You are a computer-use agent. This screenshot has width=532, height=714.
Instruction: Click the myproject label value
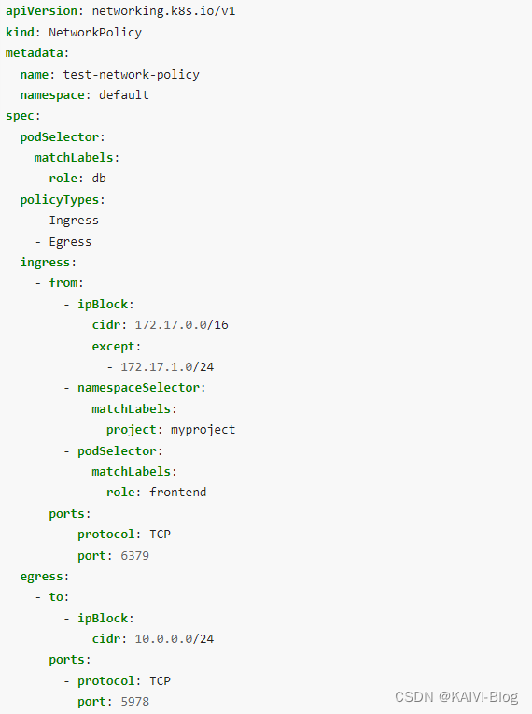tap(203, 430)
